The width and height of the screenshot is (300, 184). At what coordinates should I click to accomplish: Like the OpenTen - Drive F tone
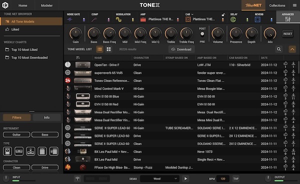[x=285, y=63]
